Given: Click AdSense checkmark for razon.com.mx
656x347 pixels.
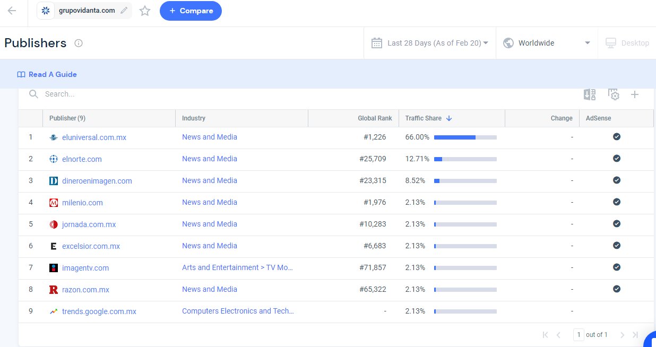Looking at the screenshot, I should pyautogui.click(x=617, y=289).
